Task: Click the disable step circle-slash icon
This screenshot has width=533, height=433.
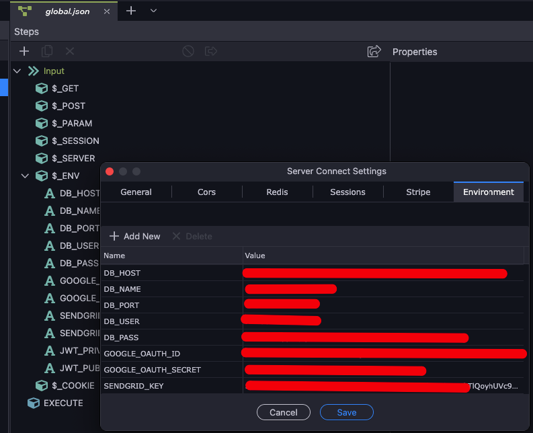Action: tap(188, 51)
